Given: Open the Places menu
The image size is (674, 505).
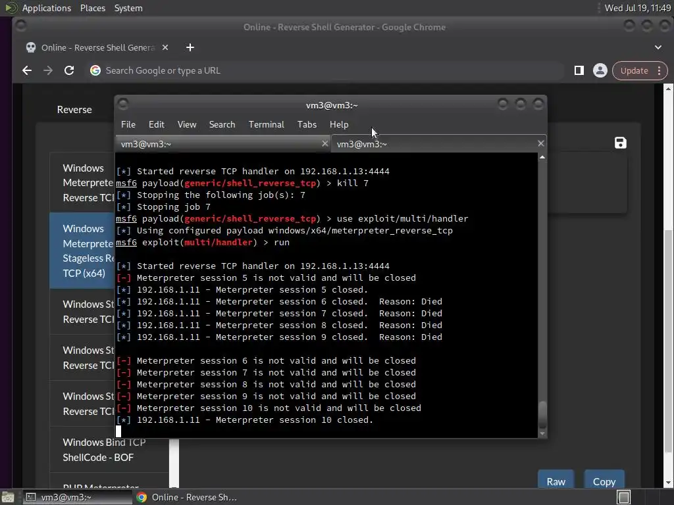Looking at the screenshot, I should click(93, 8).
